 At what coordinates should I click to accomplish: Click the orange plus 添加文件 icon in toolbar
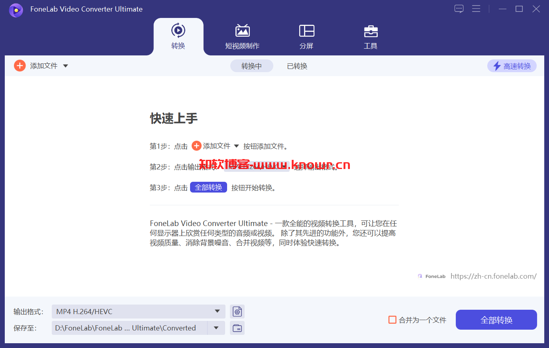click(x=20, y=66)
